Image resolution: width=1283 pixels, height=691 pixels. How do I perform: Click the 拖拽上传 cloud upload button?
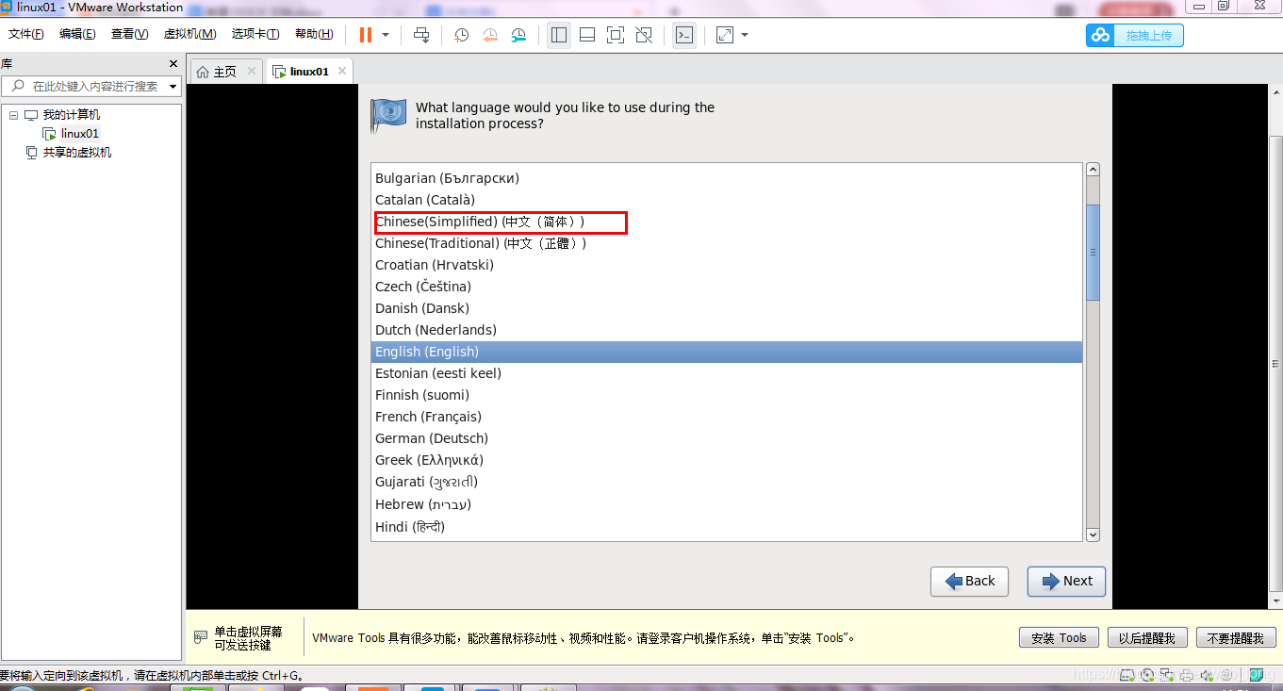point(1135,35)
